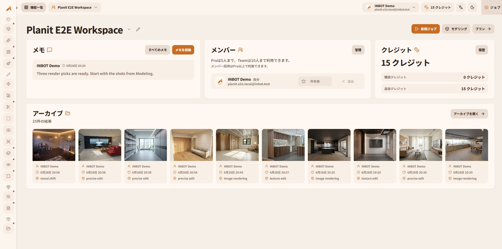
Task: Show すべてのメモ all memos
Action: pyautogui.click(x=157, y=50)
